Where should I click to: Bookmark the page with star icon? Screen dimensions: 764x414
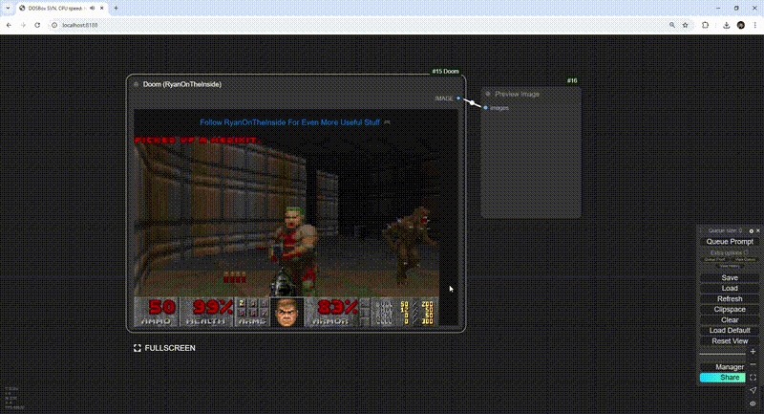point(685,25)
